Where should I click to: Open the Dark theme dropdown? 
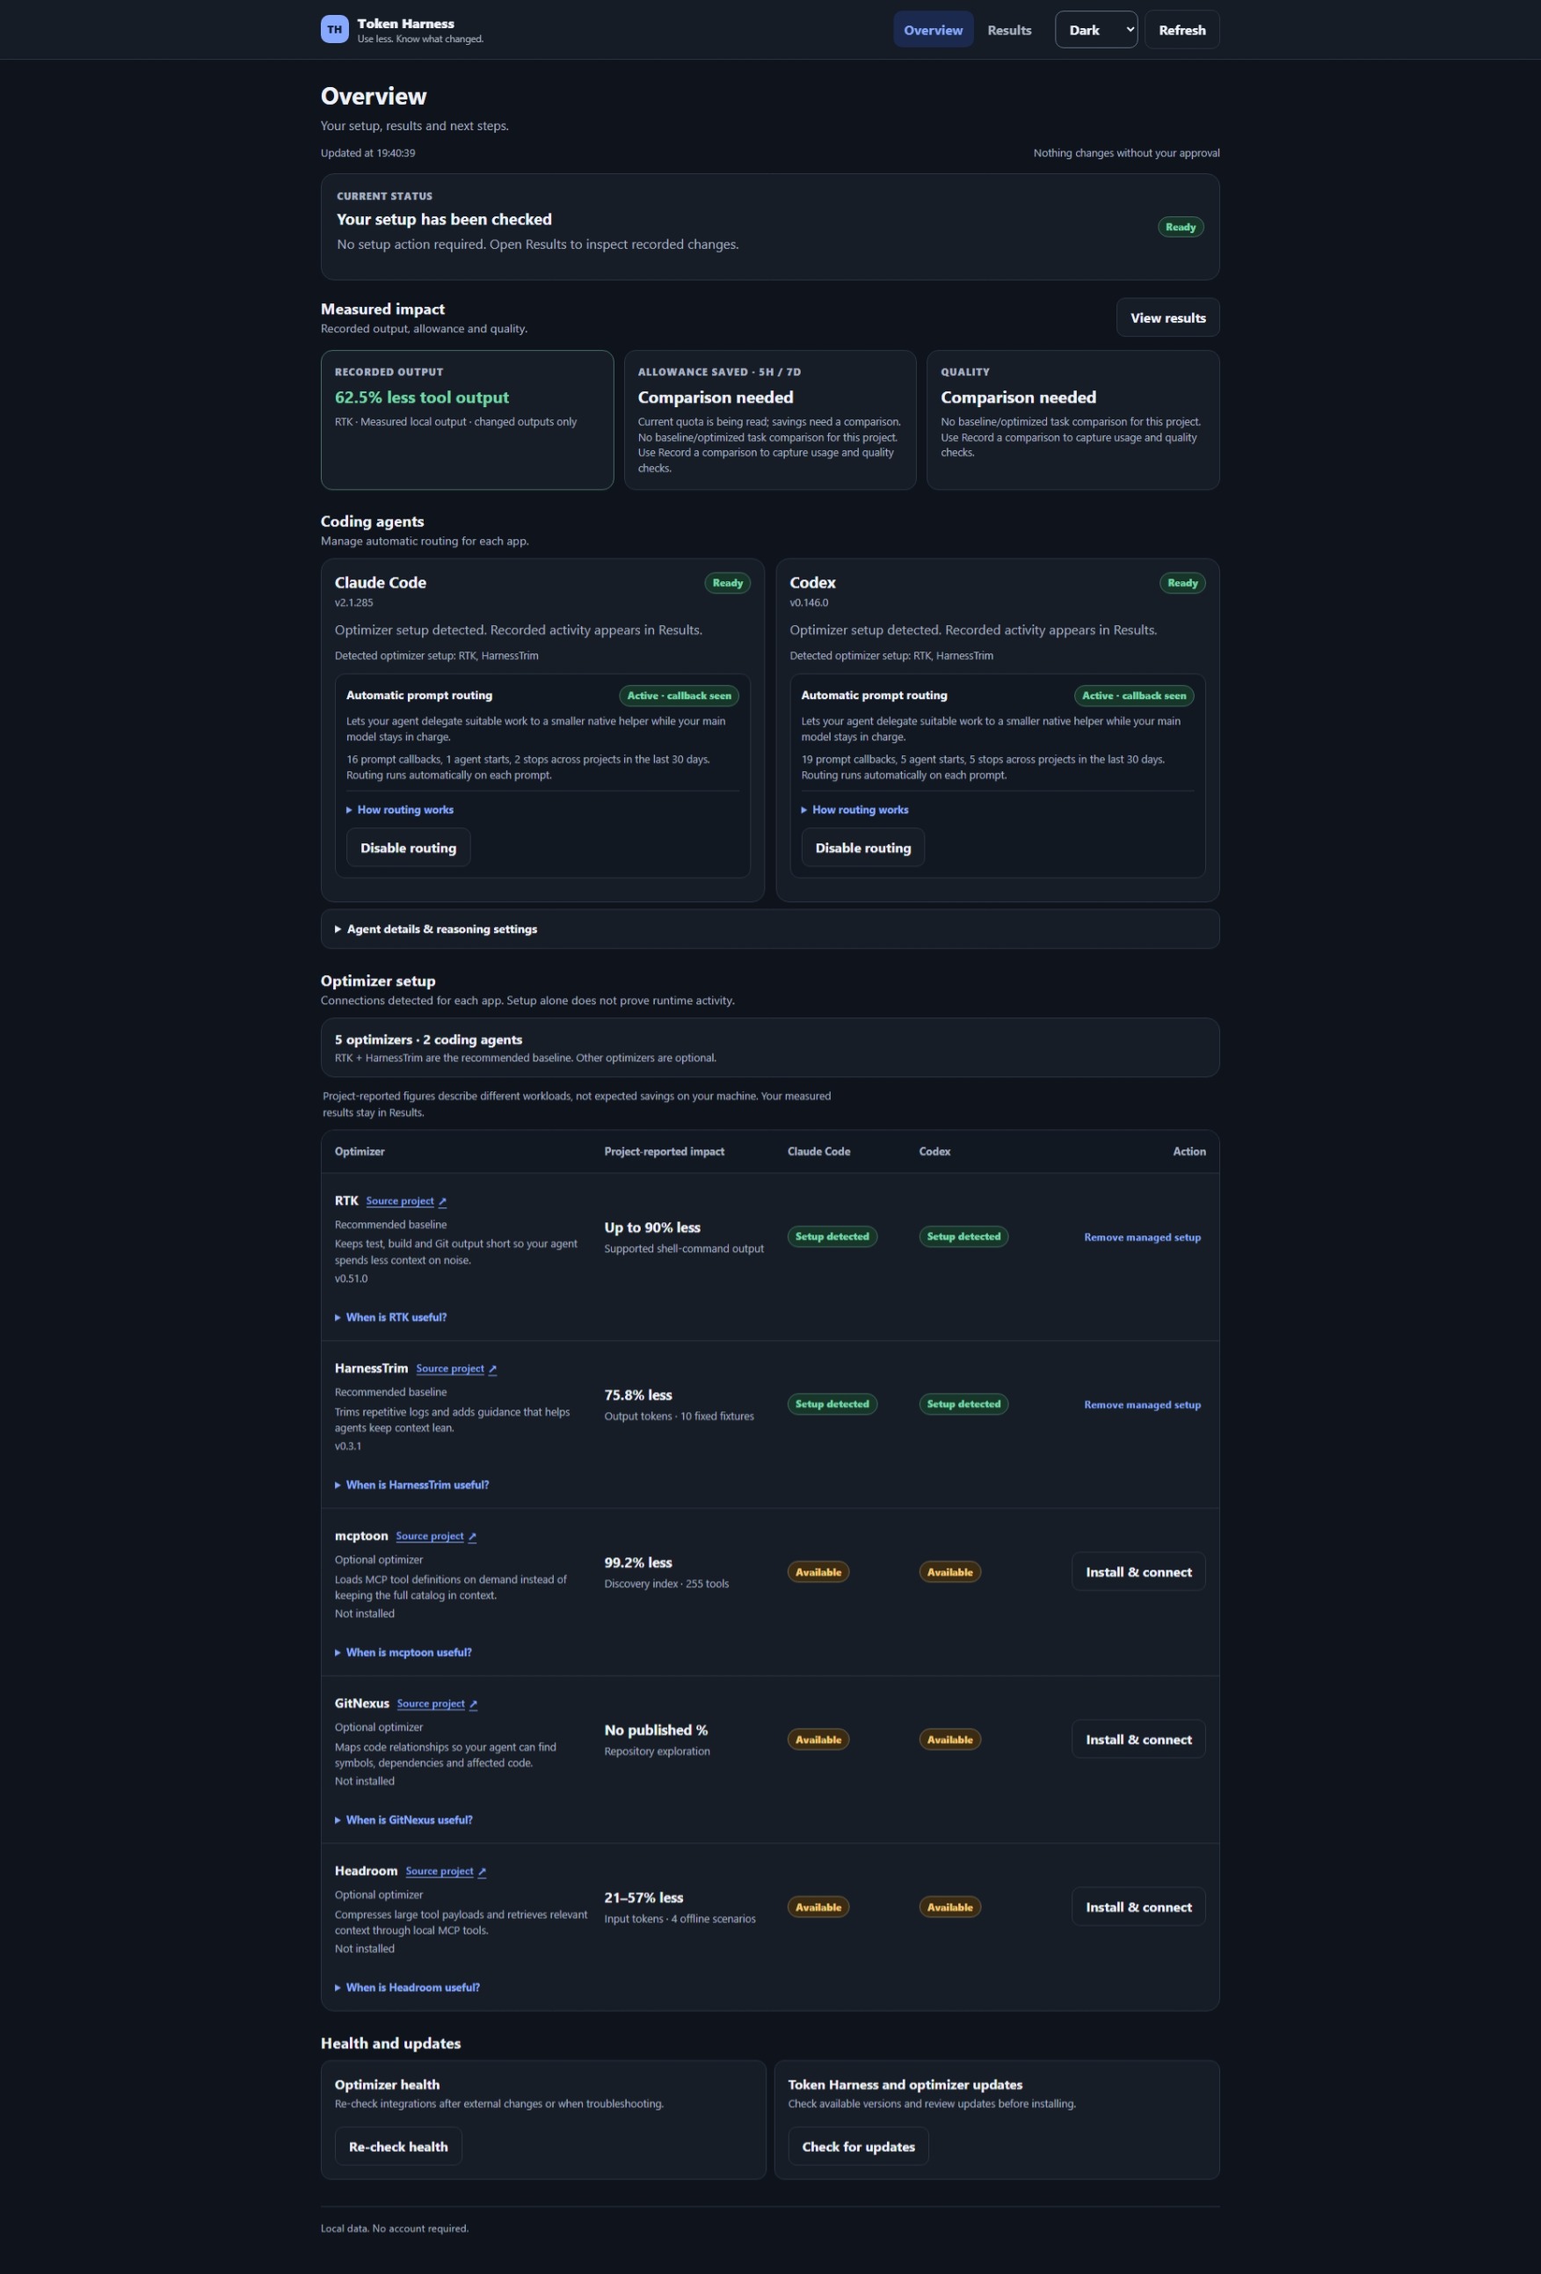(1096, 30)
